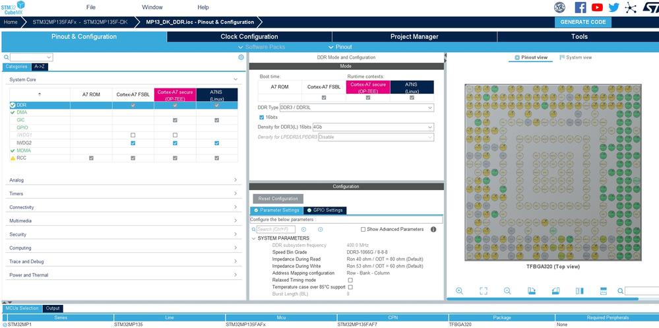Click the parameter info icon

(433, 229)
